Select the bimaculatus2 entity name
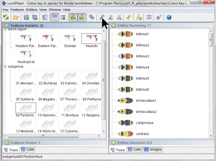Image resolution: width=216 pixels, height=161 pixels. pyautogui.click(x=146, y=112)
